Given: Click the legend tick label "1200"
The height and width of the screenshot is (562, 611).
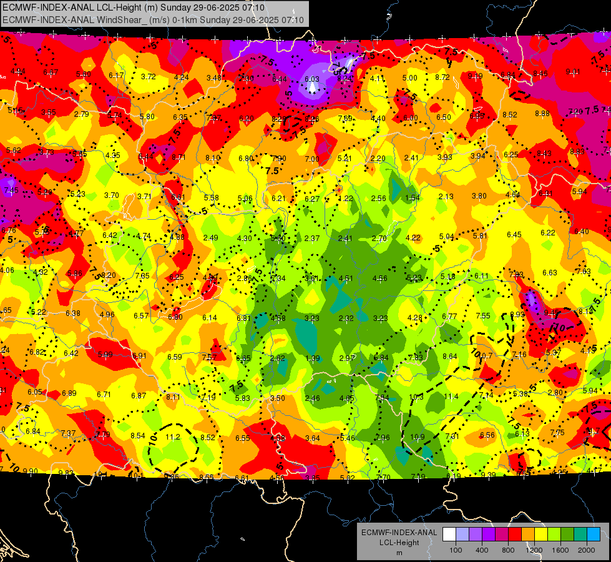Looking at the screenshot, I should 534,550.
